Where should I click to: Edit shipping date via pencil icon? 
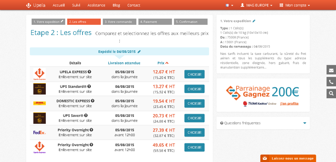click(x=139, y=52)
